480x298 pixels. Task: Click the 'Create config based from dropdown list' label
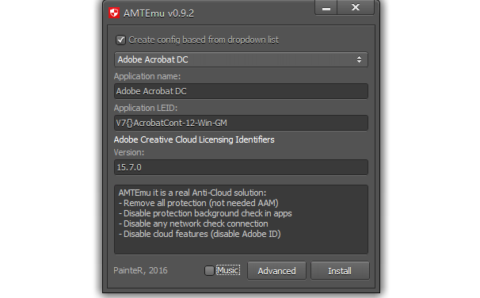click(204, 40)
